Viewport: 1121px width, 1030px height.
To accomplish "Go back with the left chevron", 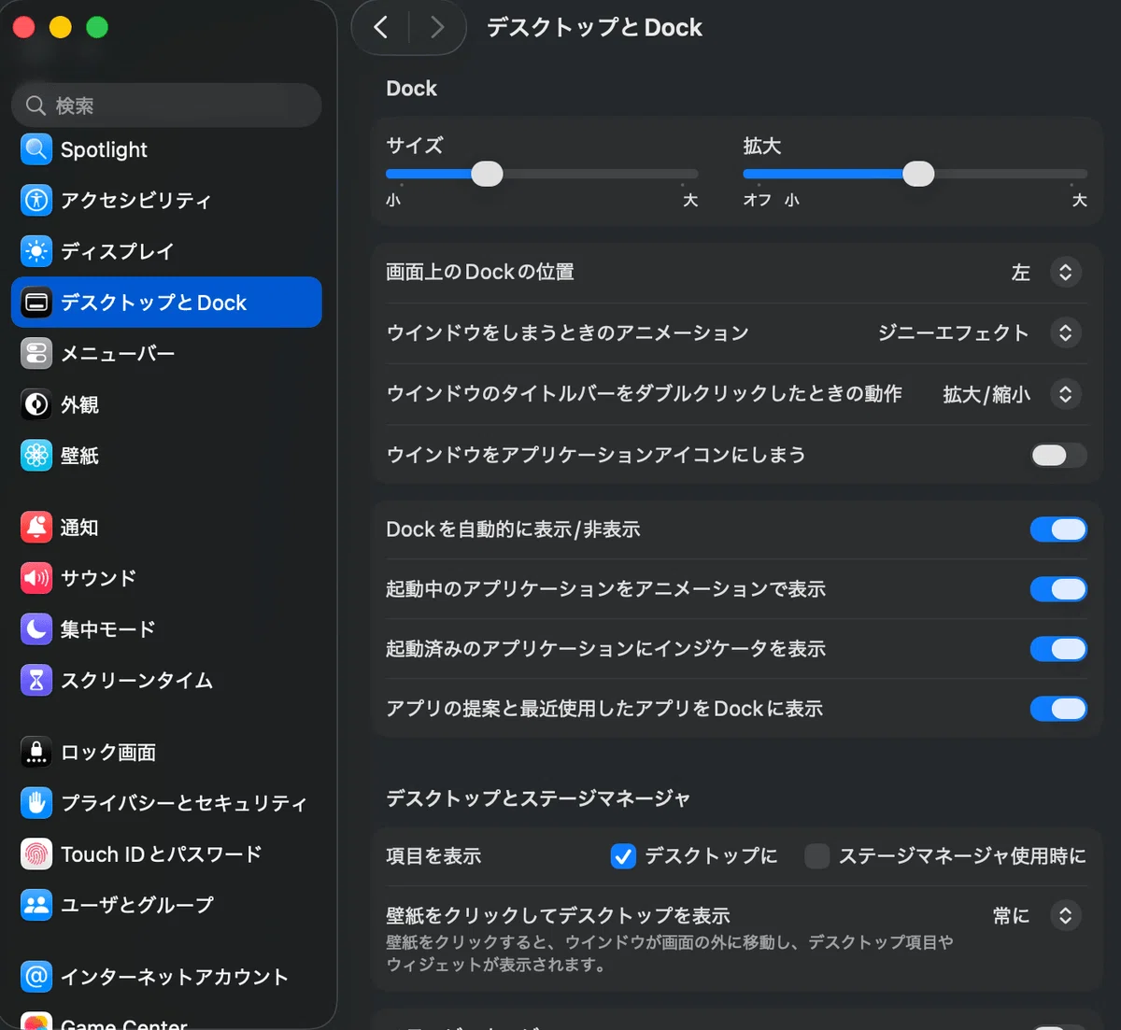I will pyautogui.click(x=381, y=27).
